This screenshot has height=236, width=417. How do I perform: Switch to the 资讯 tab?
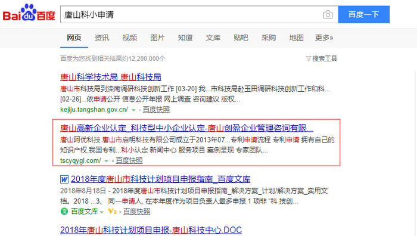click(102, 38)
